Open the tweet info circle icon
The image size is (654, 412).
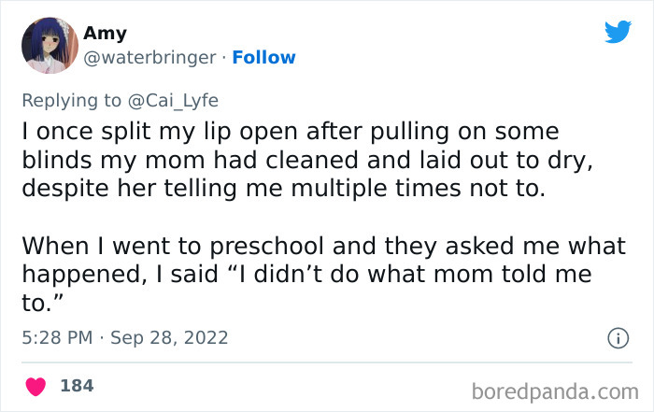click(617, 339)
